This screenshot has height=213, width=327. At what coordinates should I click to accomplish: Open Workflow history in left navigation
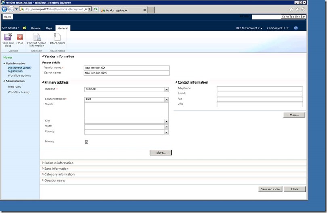pos(19,92)
